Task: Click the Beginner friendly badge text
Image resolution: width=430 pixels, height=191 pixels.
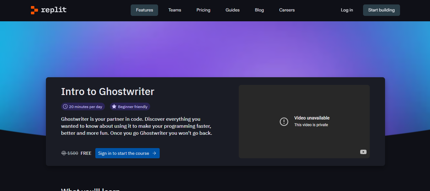Action: pos(133,107)
